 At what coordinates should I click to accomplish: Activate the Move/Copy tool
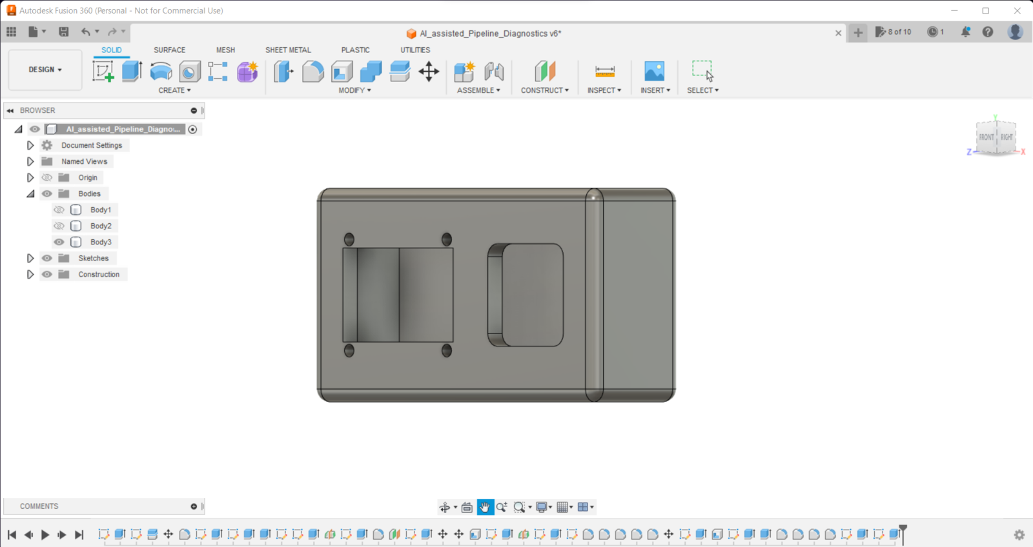click(x=429, y=71)
